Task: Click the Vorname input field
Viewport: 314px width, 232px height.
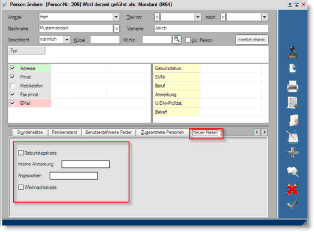Action: point(212,28)
